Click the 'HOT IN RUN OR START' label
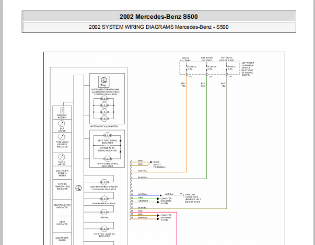This screenshot has height=245, width=315. (x=207, y=59)
